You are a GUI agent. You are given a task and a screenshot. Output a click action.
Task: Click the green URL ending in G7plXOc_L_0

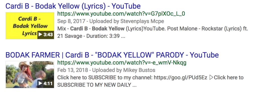coord(121,14)
